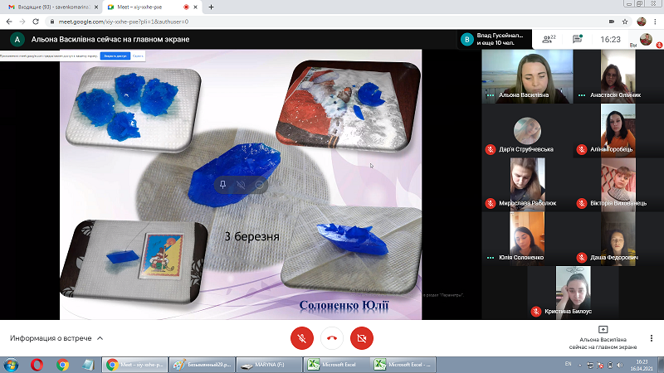
Task: Select Юлія Солоненко video tile
Action: click(527, 239)
